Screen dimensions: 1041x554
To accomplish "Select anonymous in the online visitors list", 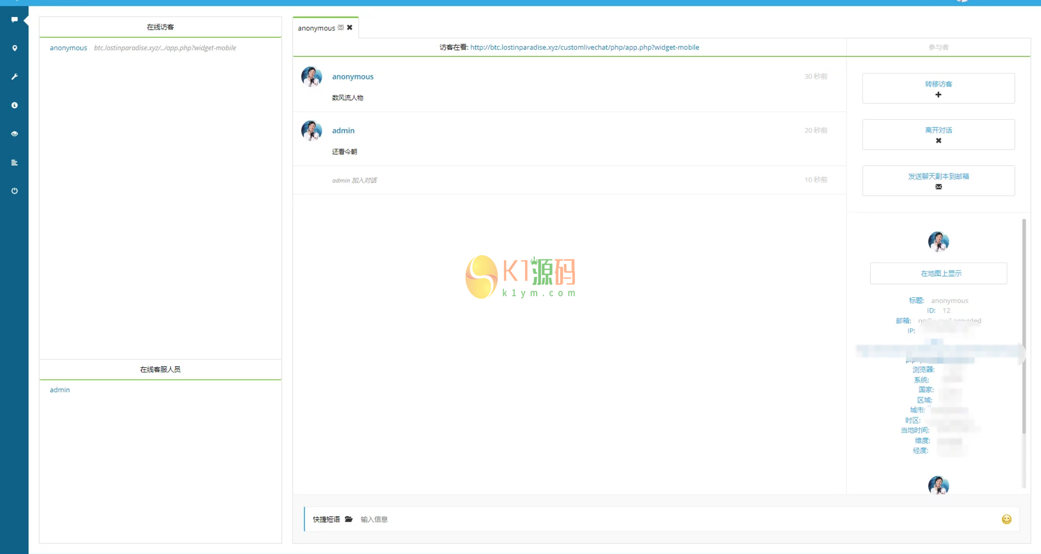I will pos(68,48).
